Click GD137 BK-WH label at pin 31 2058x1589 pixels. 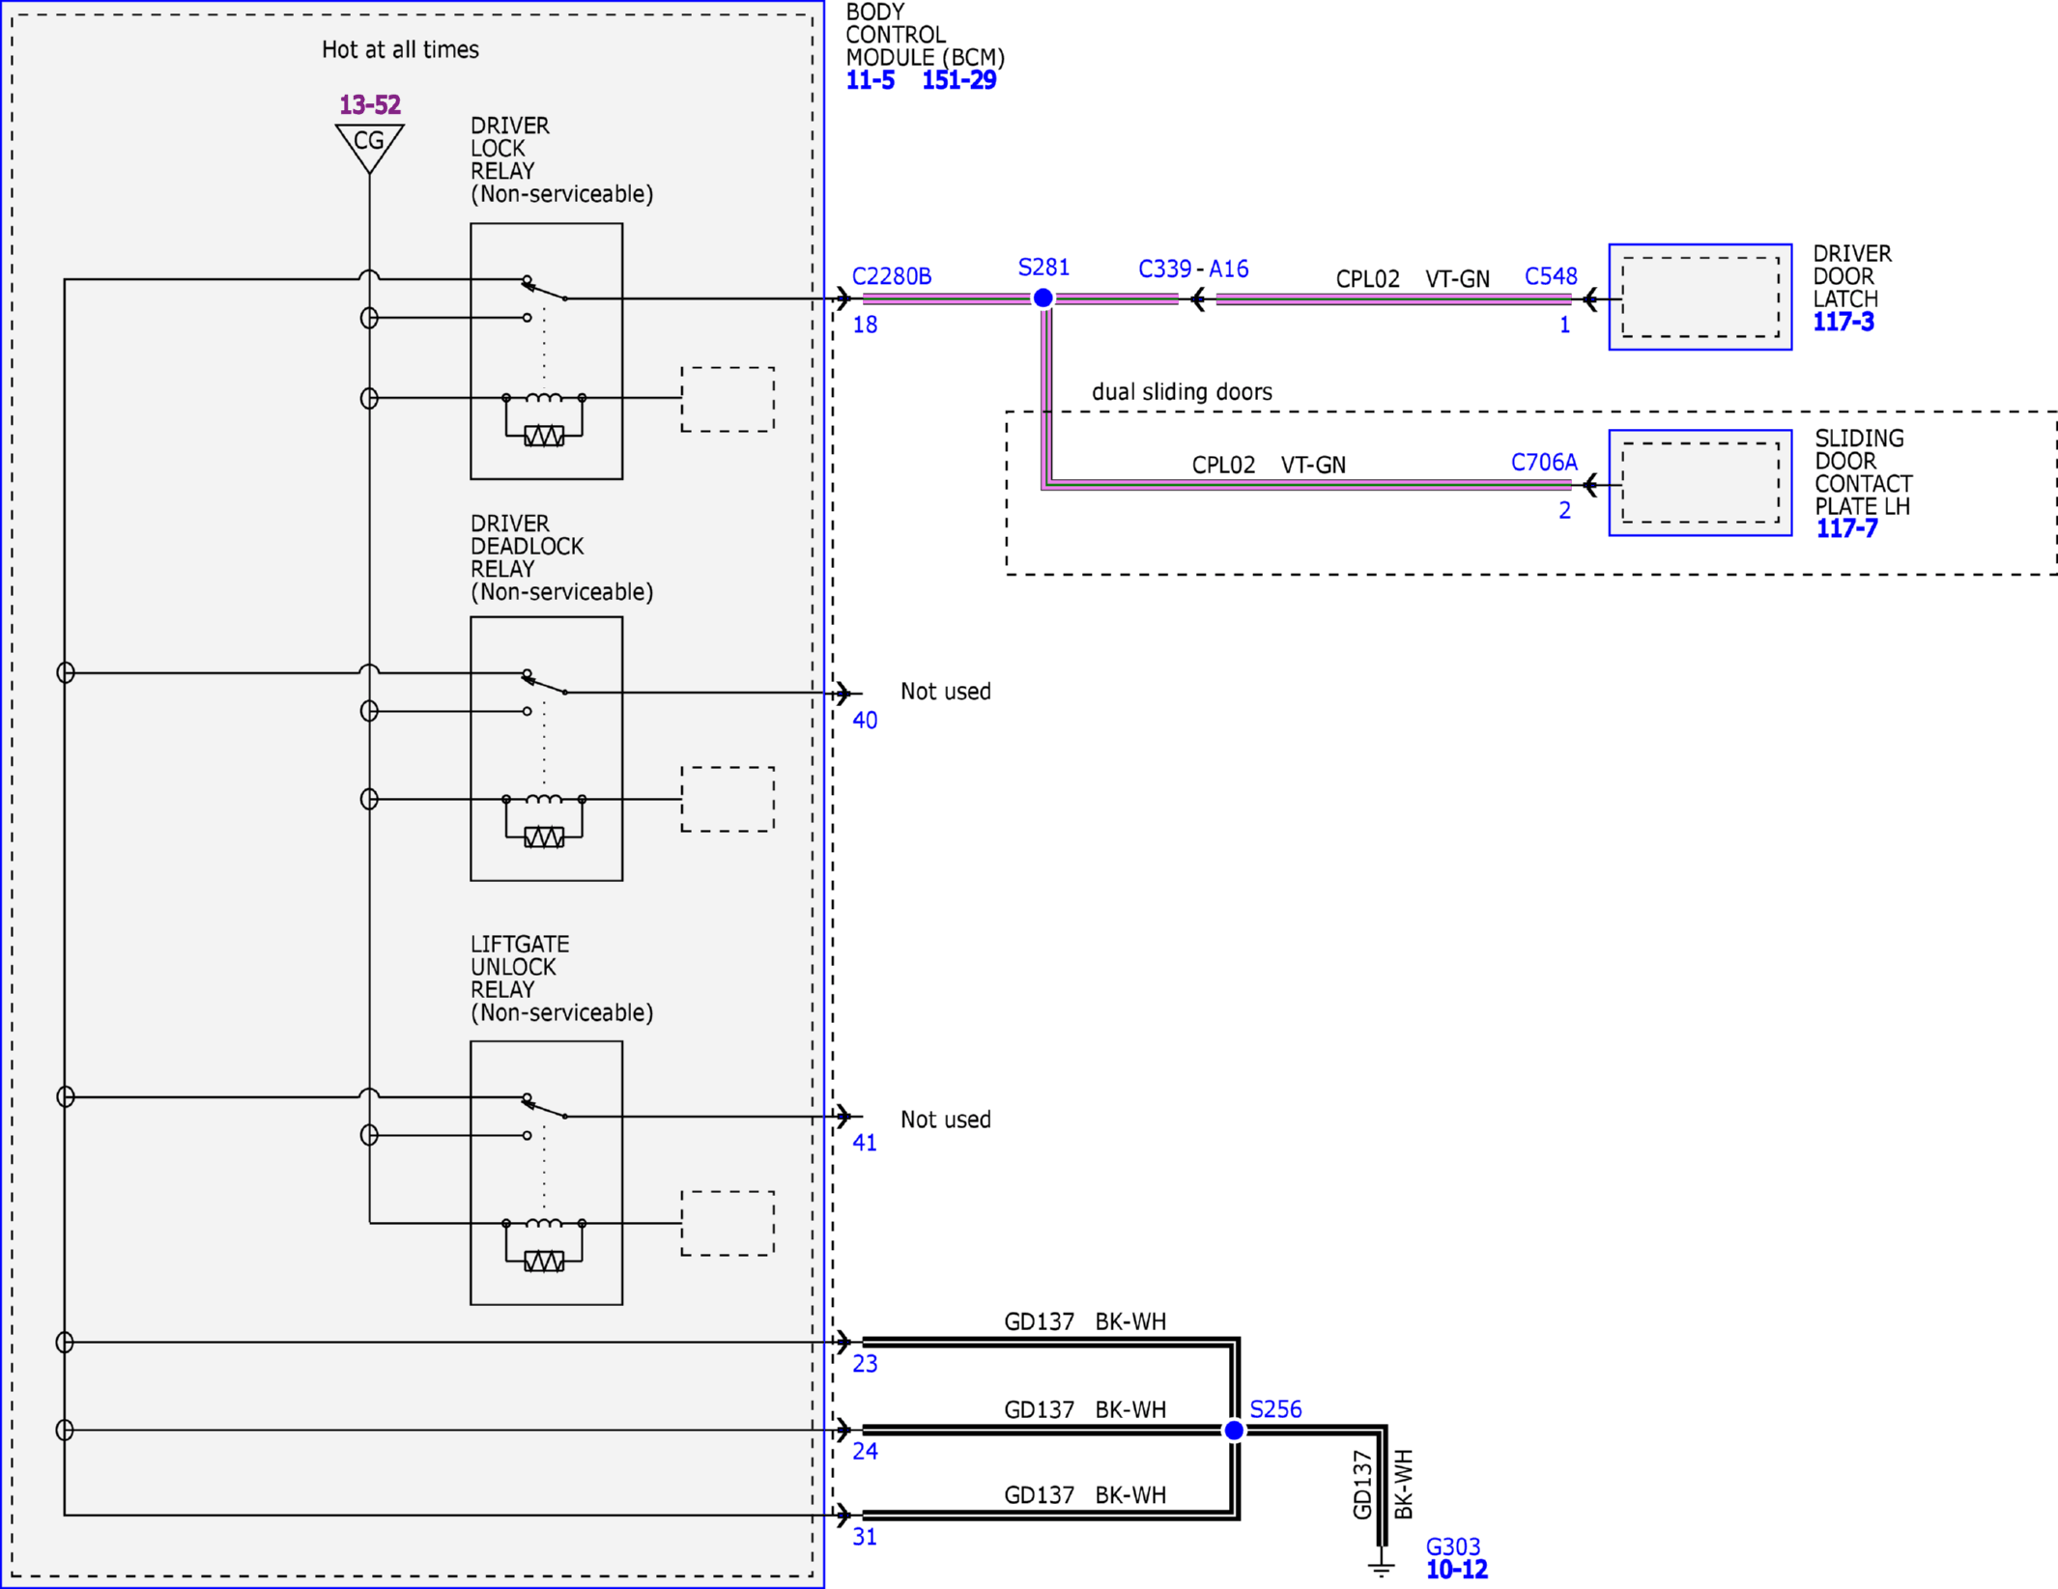[x=1085, y=1494]
